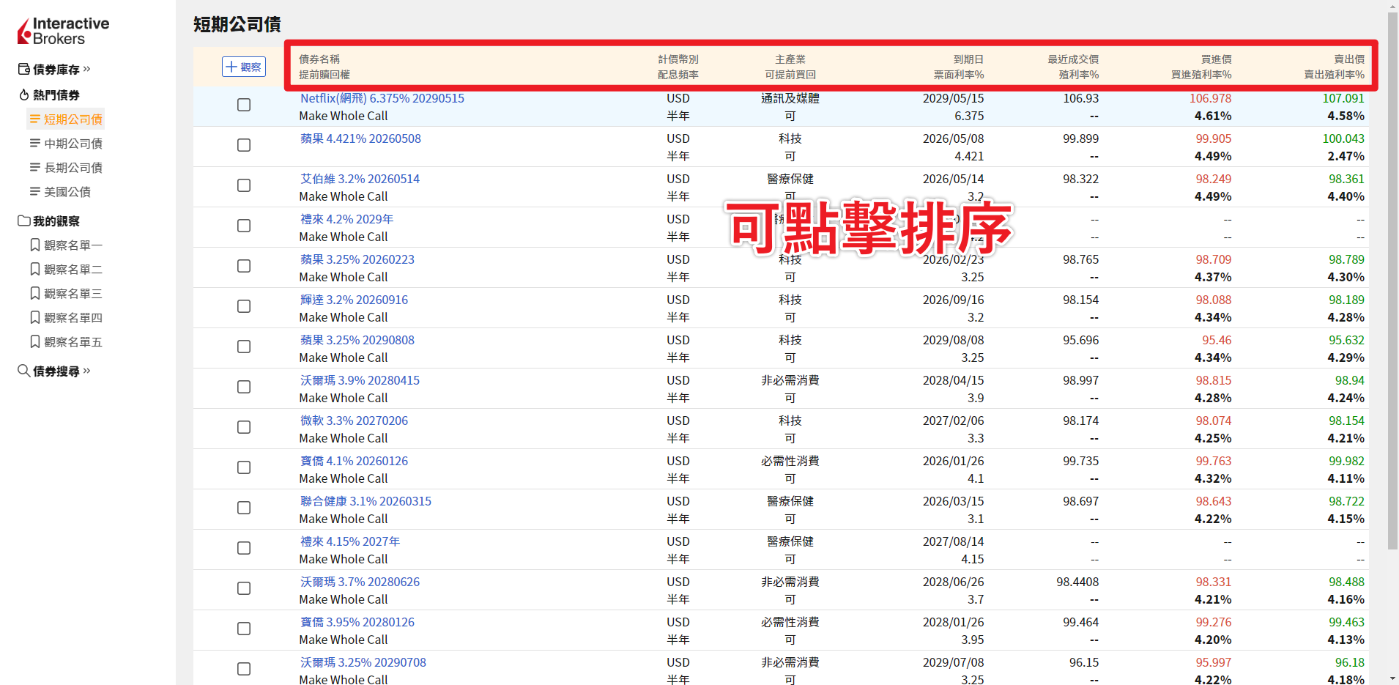The height and width of the screenshot is (685, 1399).
Task: Click the list icon beside 短期公司債
Action: (x=34, y=119)
